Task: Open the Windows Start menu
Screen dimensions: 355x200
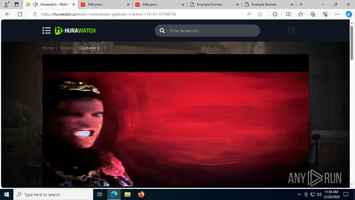Action: coord(7,194)
